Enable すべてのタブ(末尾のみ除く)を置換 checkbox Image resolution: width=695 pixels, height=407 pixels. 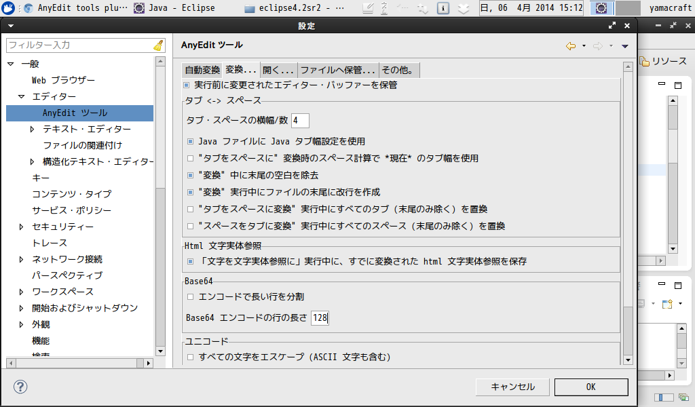click(x=190, y=209)
